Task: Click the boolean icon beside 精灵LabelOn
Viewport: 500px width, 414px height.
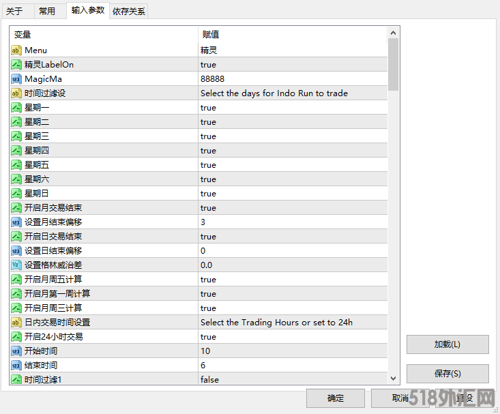Action: coord(16,65)
